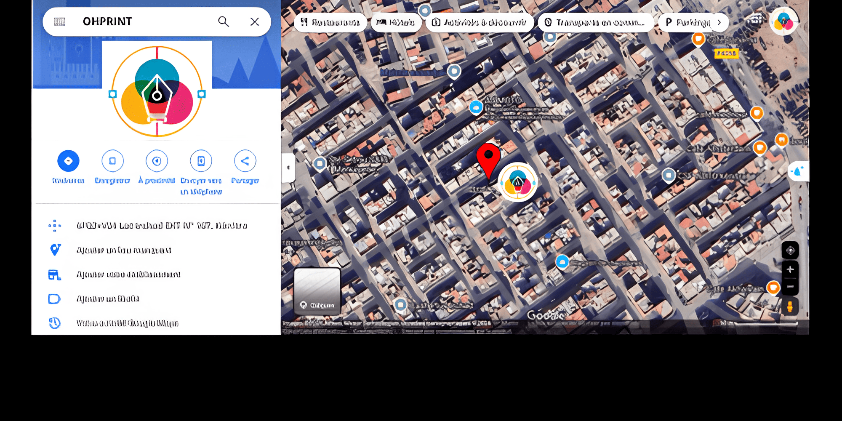Click the blue Itinéraires directions icon
The width and height of the screenshot is (842, 421).
68,161
